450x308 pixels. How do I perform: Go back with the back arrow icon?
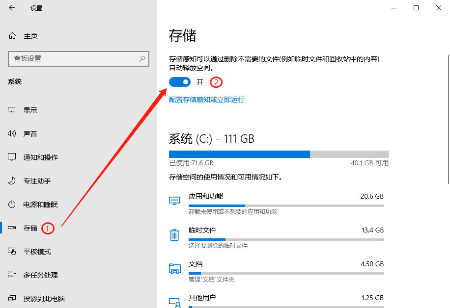coord(12,8)
